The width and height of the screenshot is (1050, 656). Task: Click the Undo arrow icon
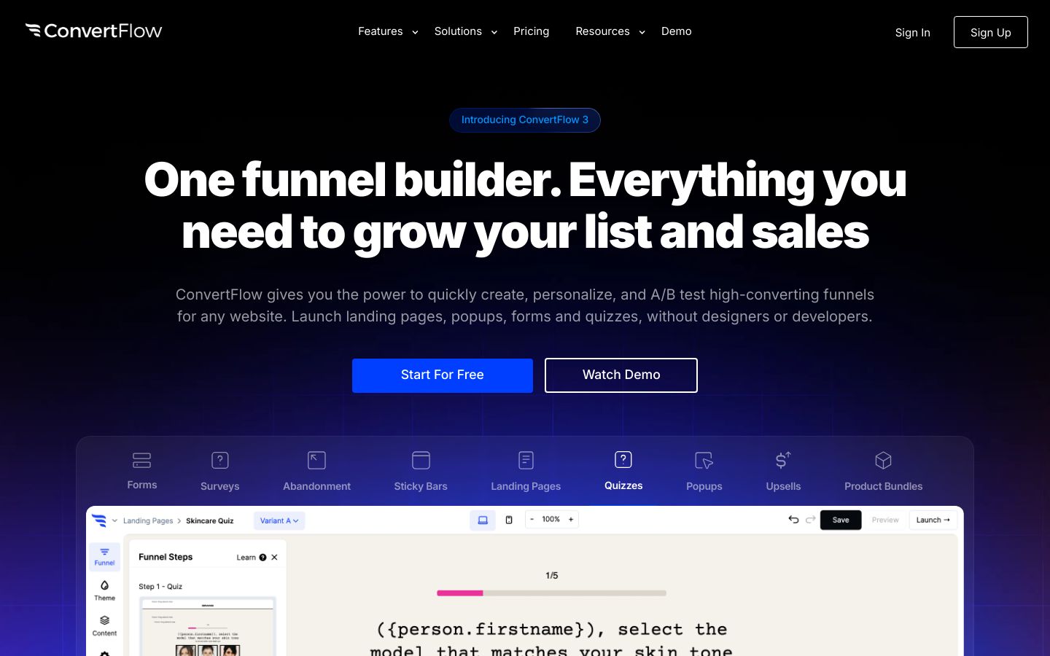point(793,520)
